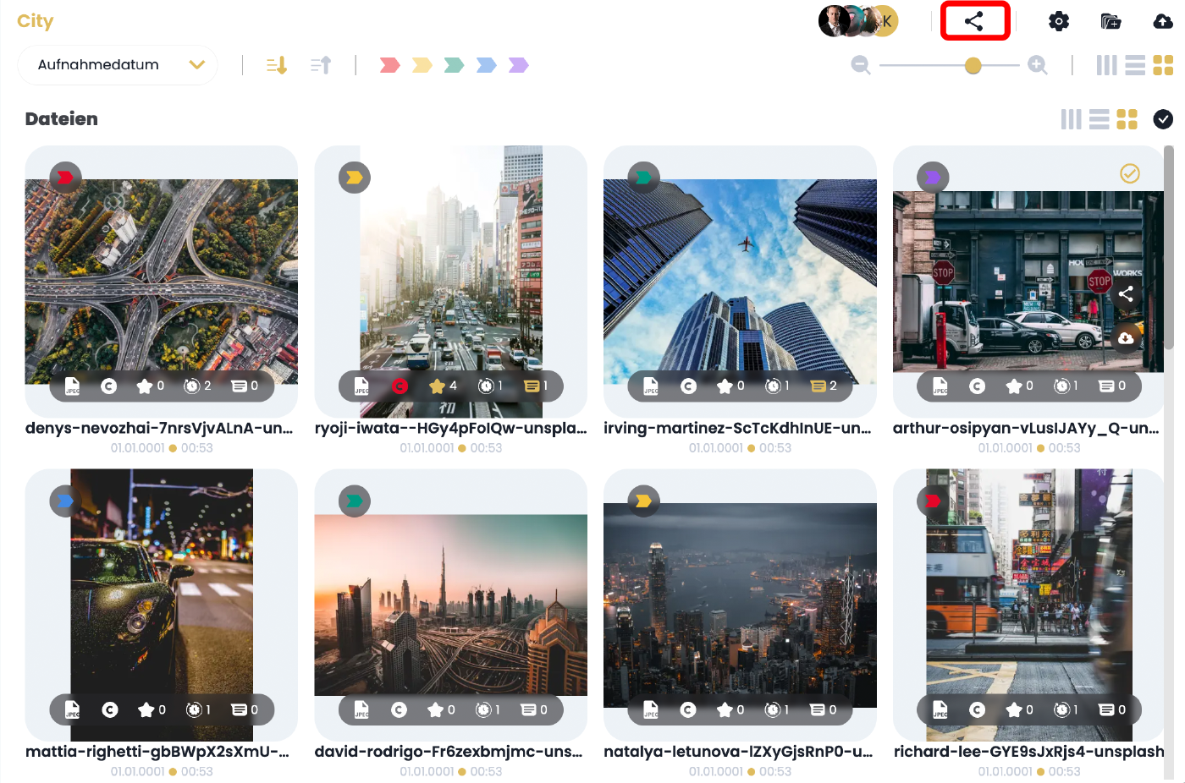Expand the red flag on denys-nevozhai thumbnail

(x=65, y=178)
